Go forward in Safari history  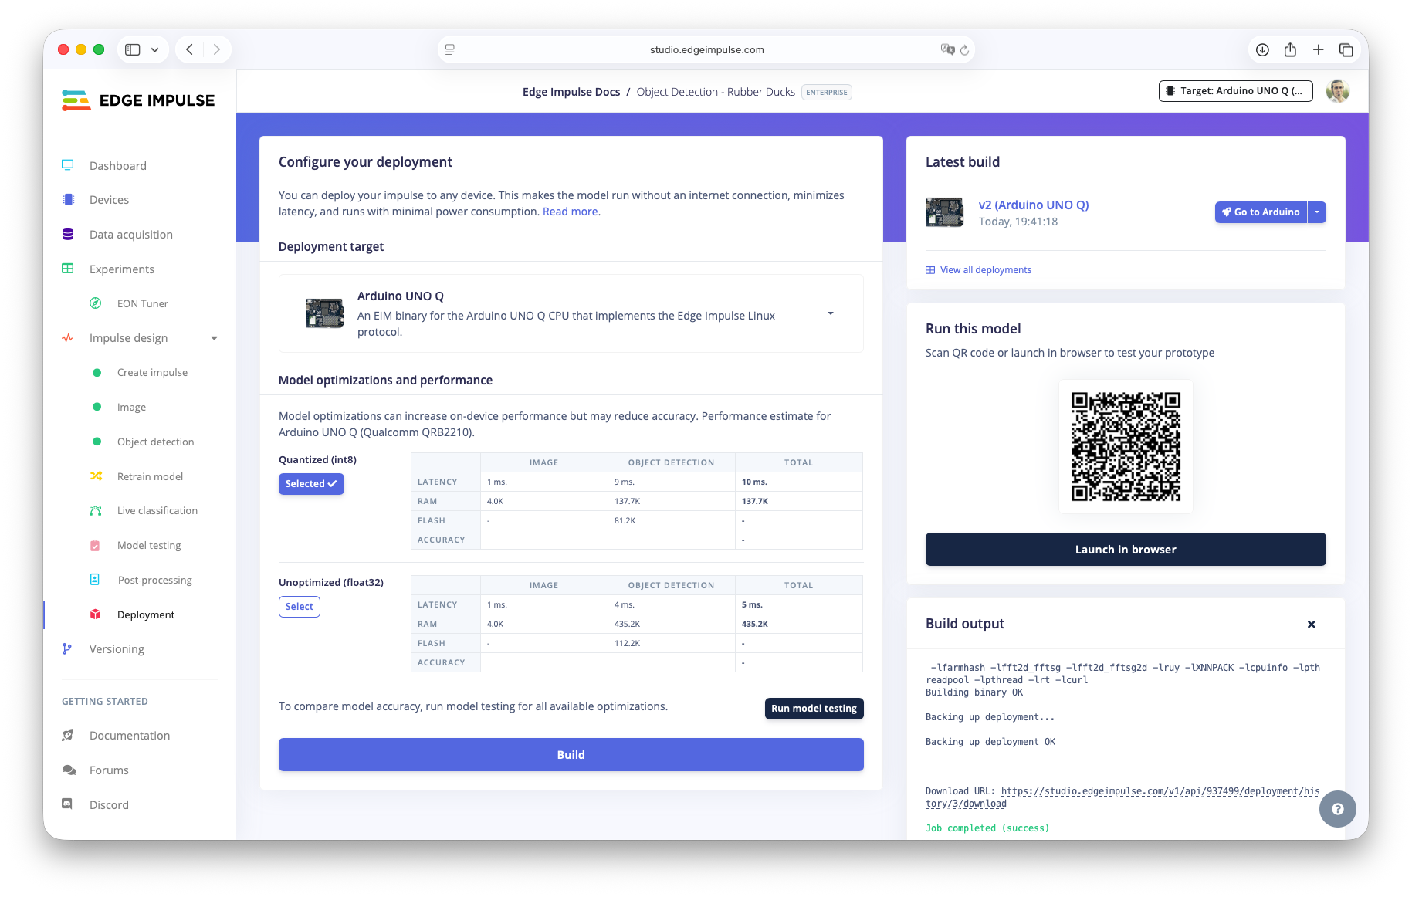217,49
